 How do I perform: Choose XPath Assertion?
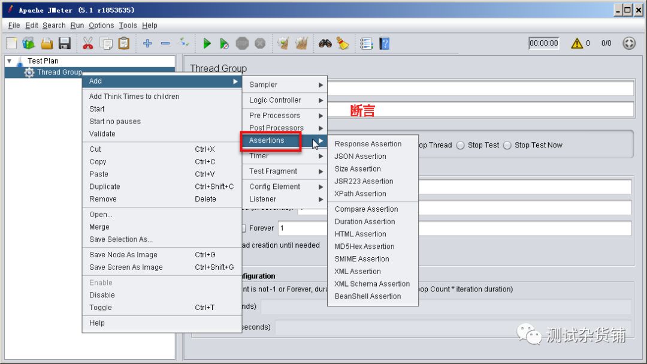coord(373,193)
